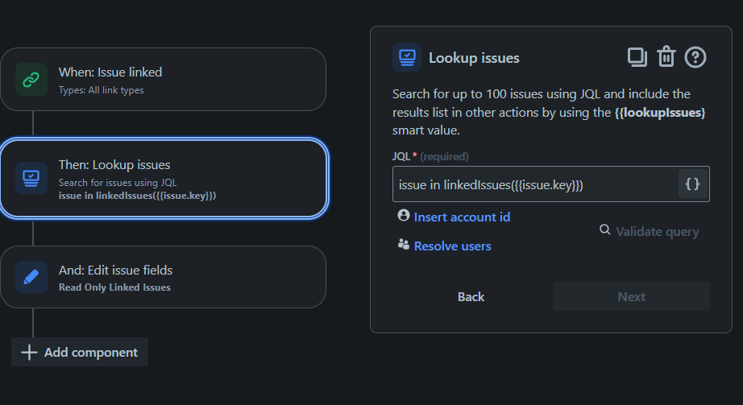The width and height of the screenshot is (743, 405).
Task: Click the plus icon beside Add component
Action: pos(29,353)
